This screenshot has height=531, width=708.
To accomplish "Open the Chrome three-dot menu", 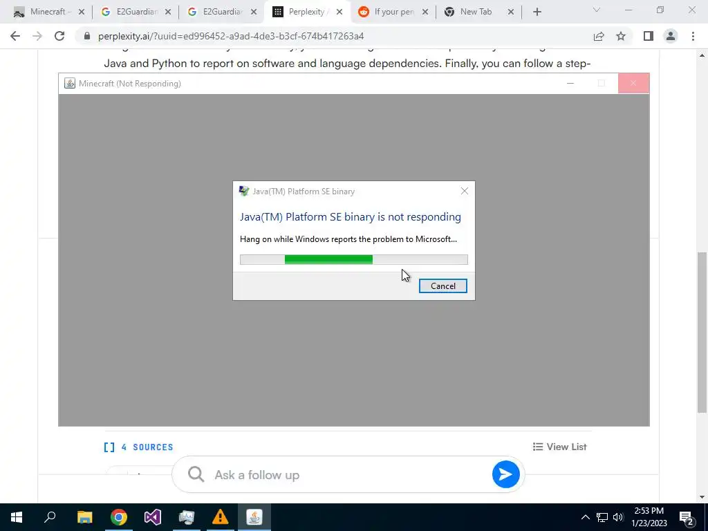I will (x=693, y=36).
